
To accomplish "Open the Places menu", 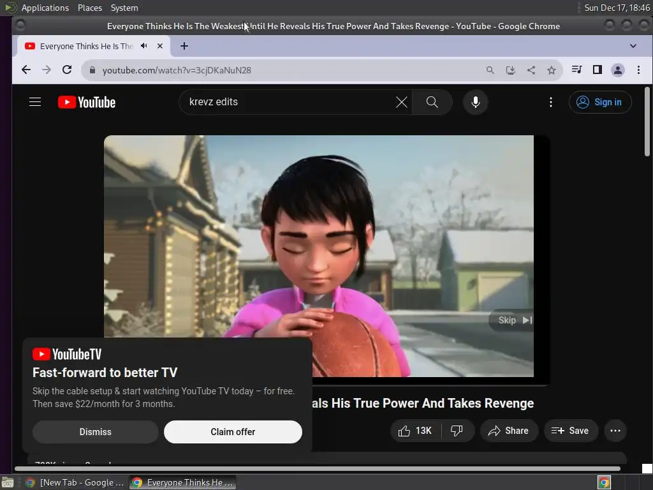I will pos(90,8).
